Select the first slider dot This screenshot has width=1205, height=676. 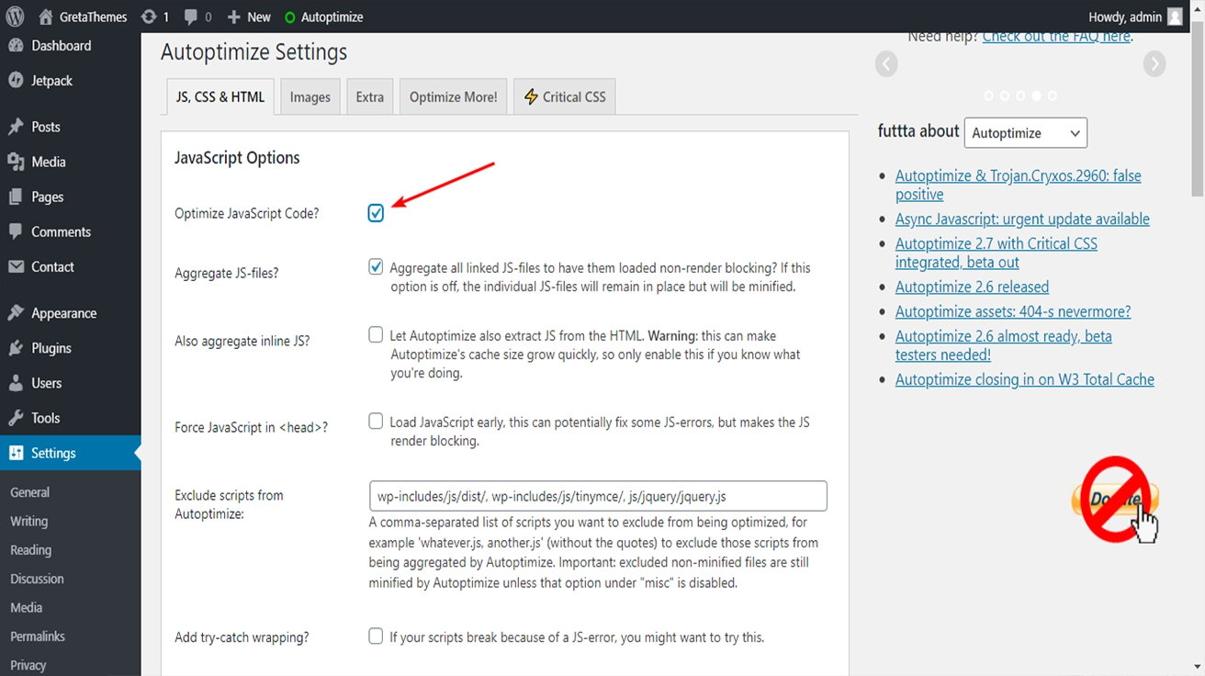coord(989,96)
